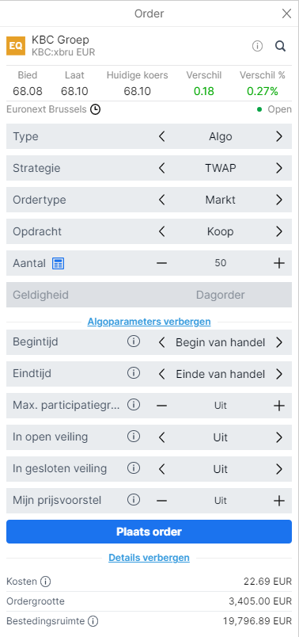Show info for Begintijd parameter
This screenshot has width=299, height=637.
134,341
